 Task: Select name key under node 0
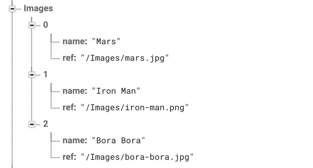click(x=75, y=41)
